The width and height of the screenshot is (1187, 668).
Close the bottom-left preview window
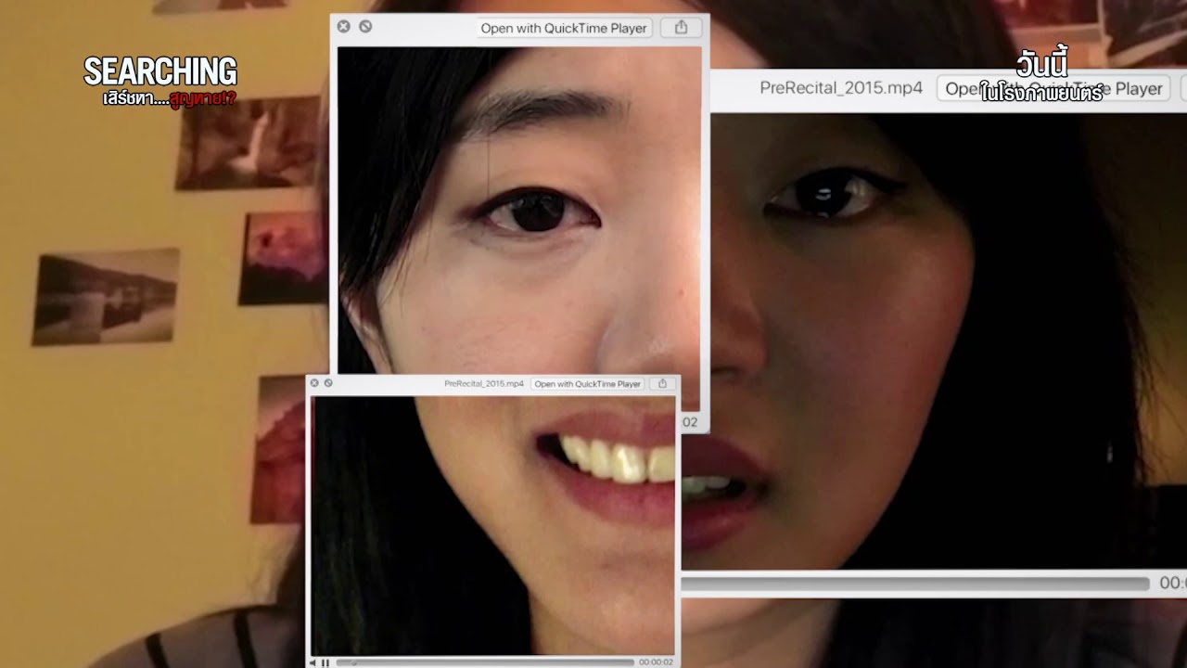314,383
